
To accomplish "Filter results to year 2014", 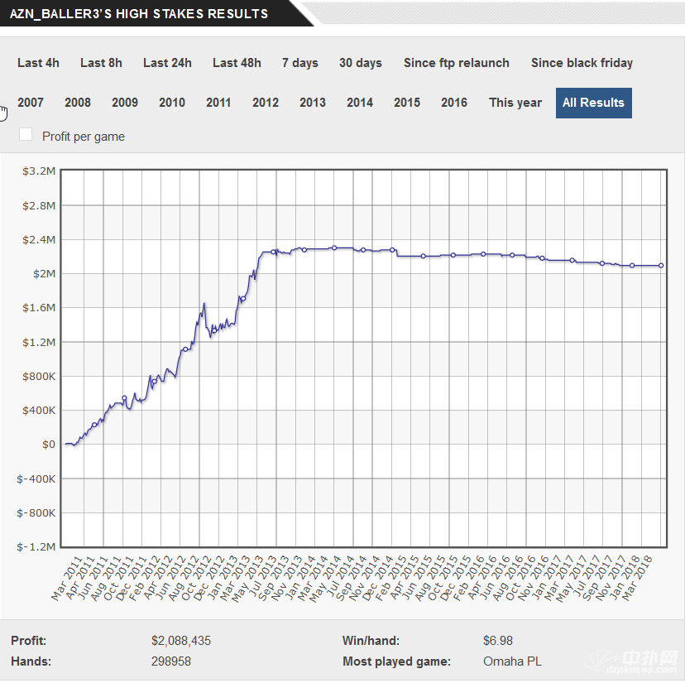I will coord(360,103).
